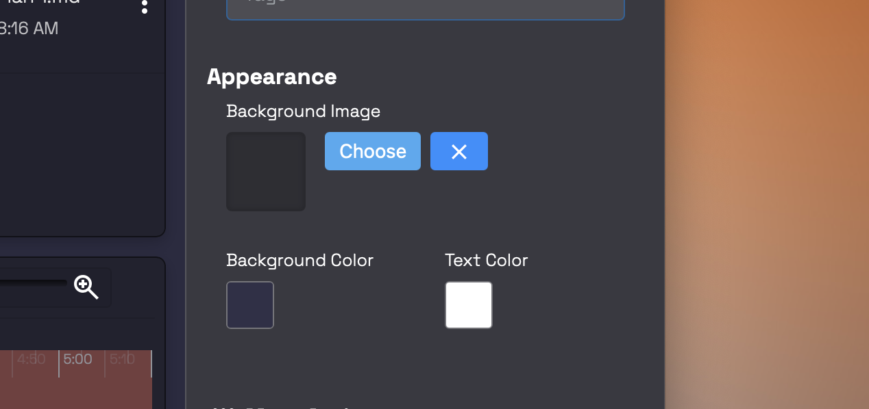Click the 5:00 timeline marker

point(77,359)
